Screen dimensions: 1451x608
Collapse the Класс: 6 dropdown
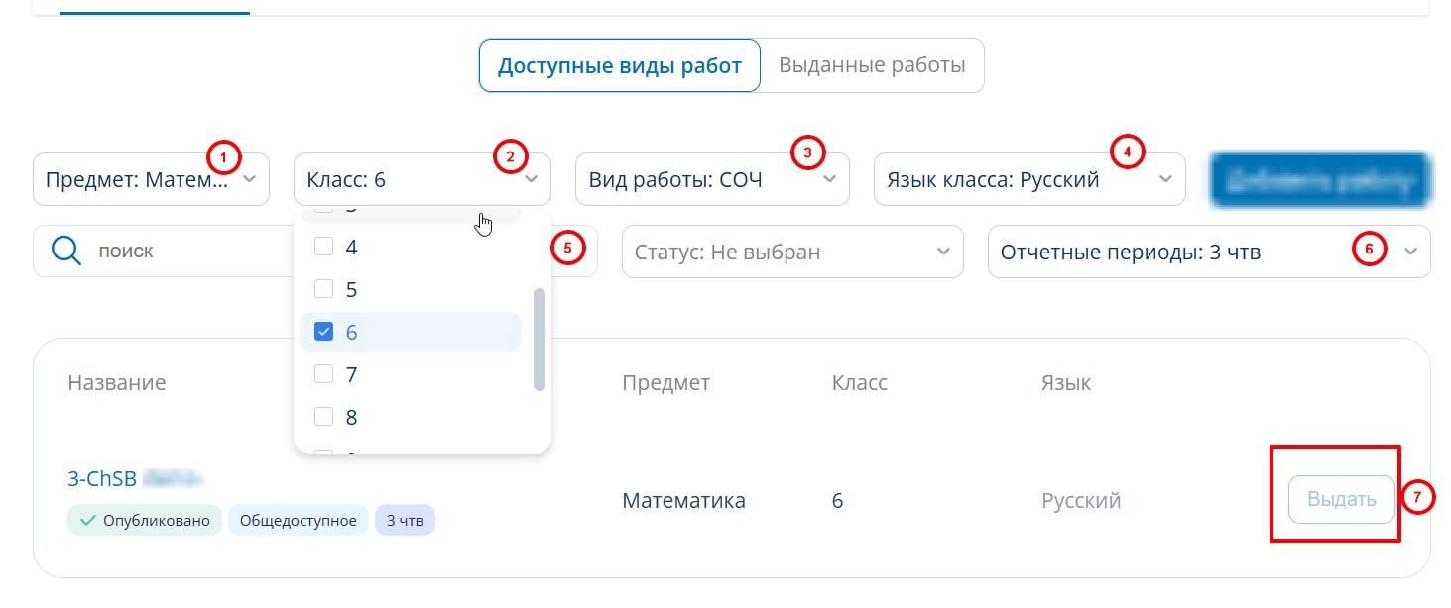tap(422, 179)
